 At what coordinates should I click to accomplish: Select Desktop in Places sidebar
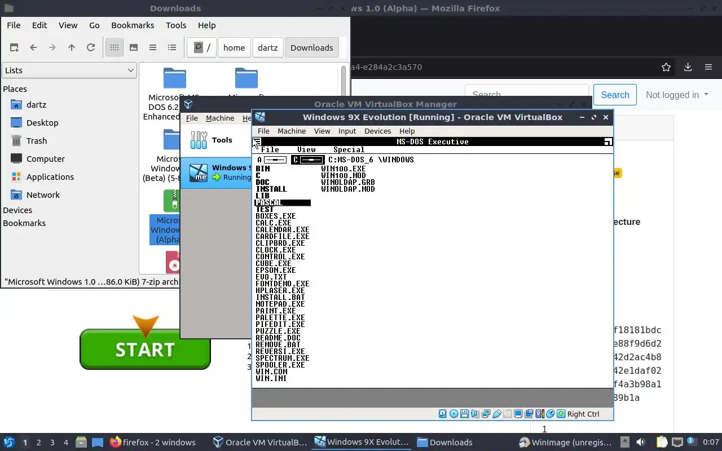point(34,122)
